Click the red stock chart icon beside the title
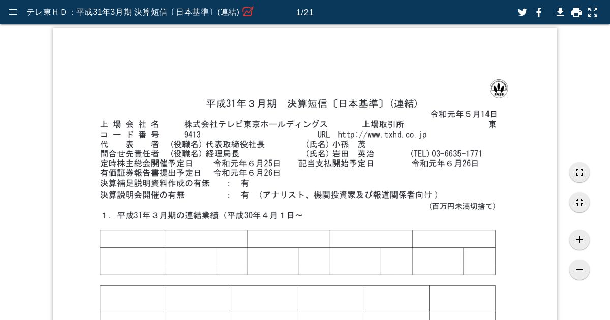Screen dimensions: 610x320 [248, 12]
